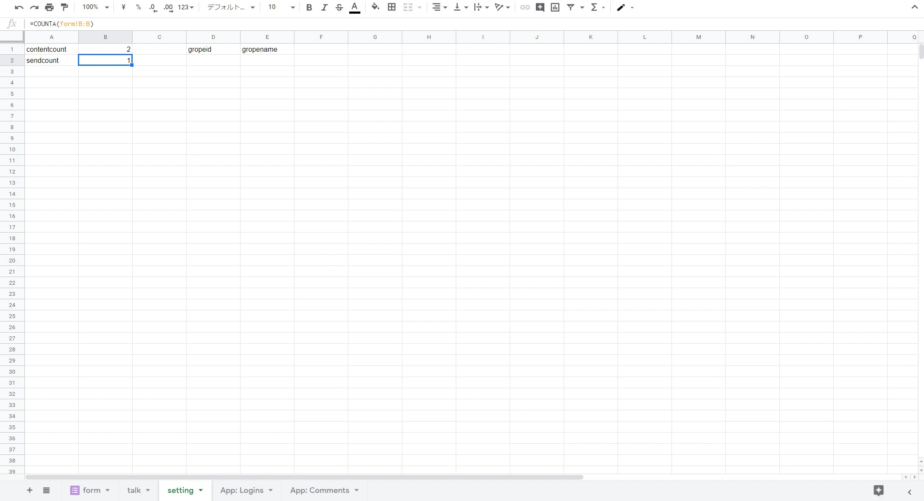924x501 pixels.
Task: Open the setting tab options arrow
Action: click(x=201, y=490)
